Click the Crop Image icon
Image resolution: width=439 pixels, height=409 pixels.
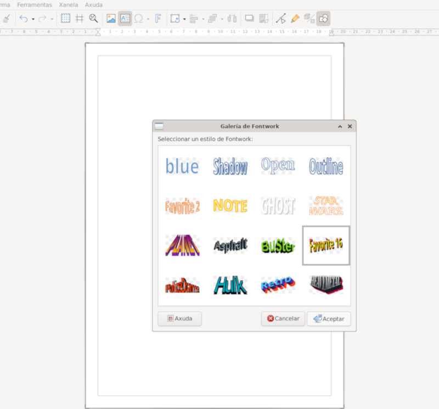coord(264,19)
